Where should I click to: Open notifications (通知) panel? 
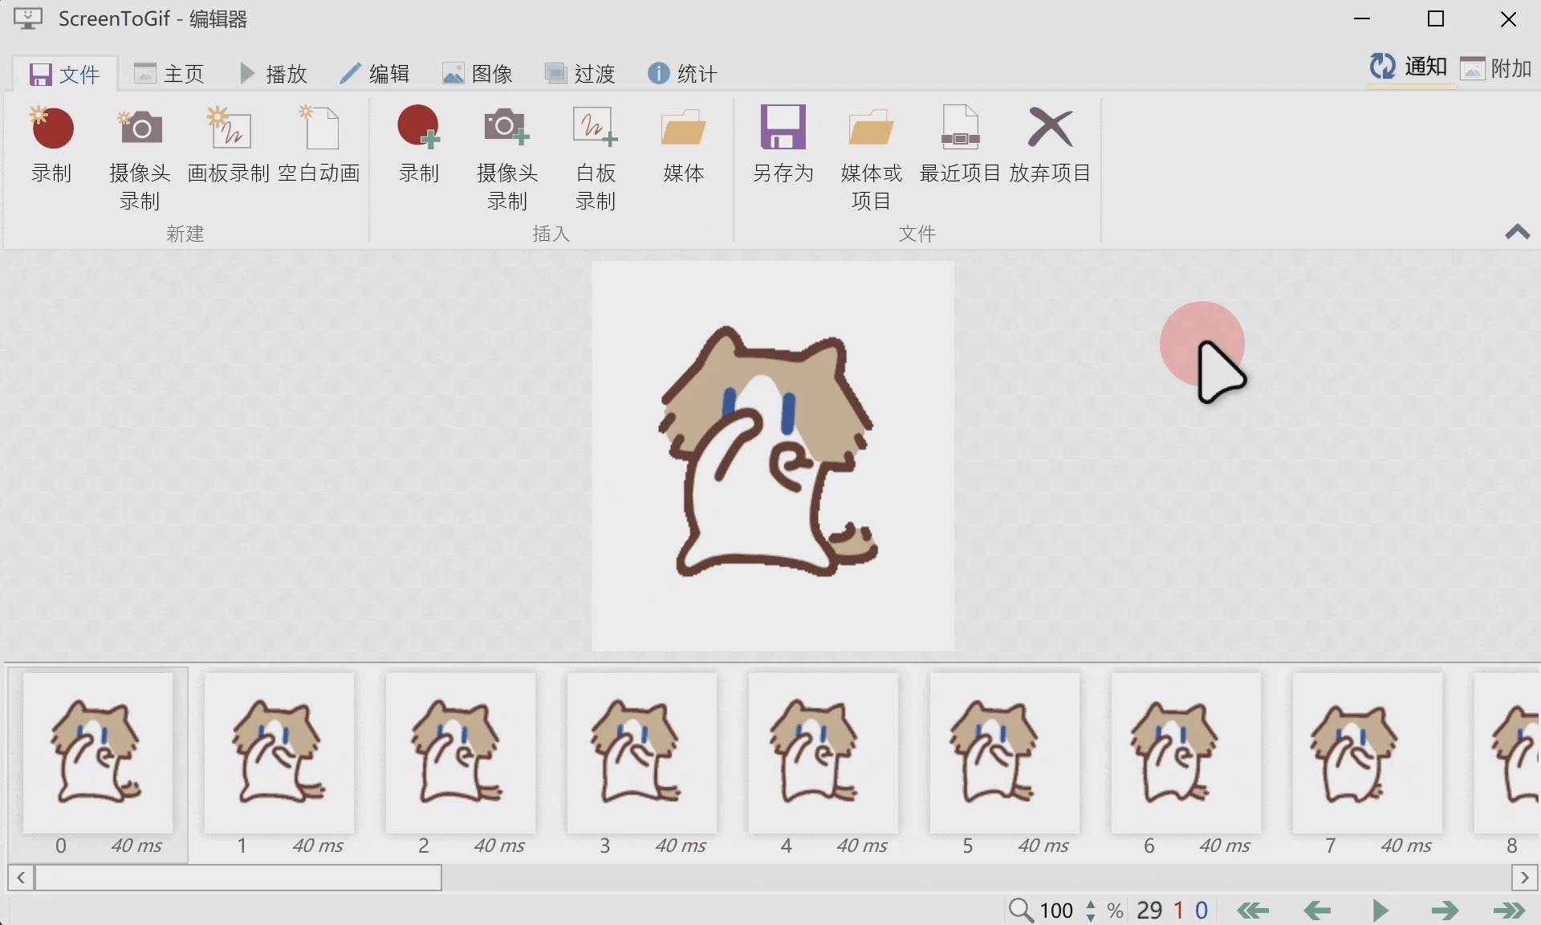coord(1409,67)
